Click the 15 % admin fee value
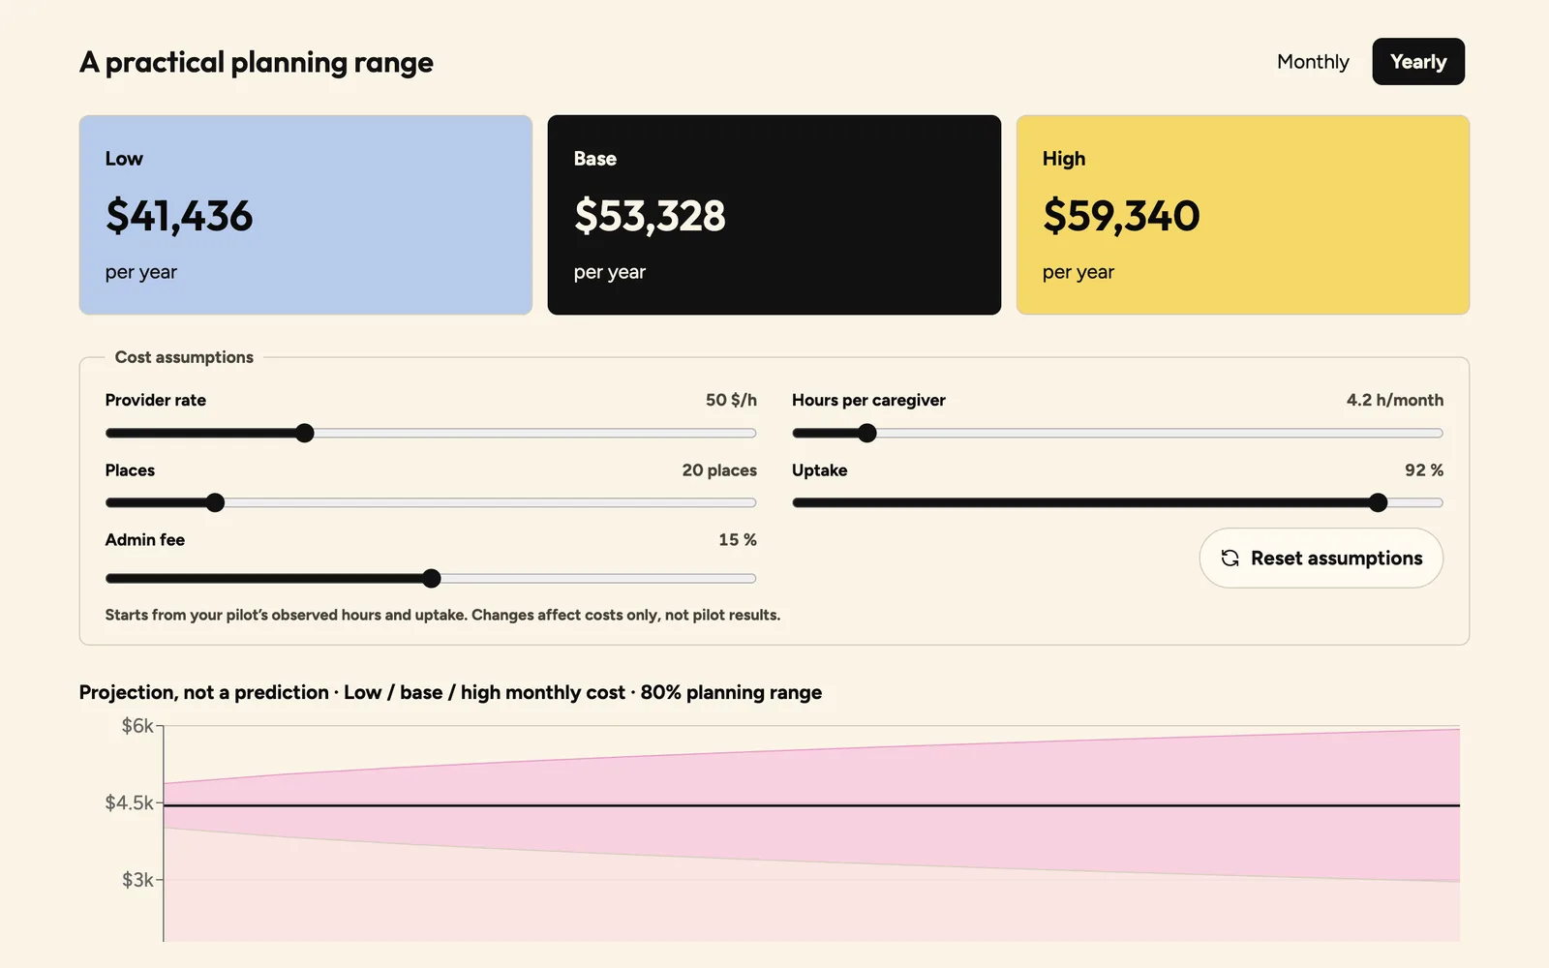This screenshot has width=1549, height=968. [x=738, y=540]
